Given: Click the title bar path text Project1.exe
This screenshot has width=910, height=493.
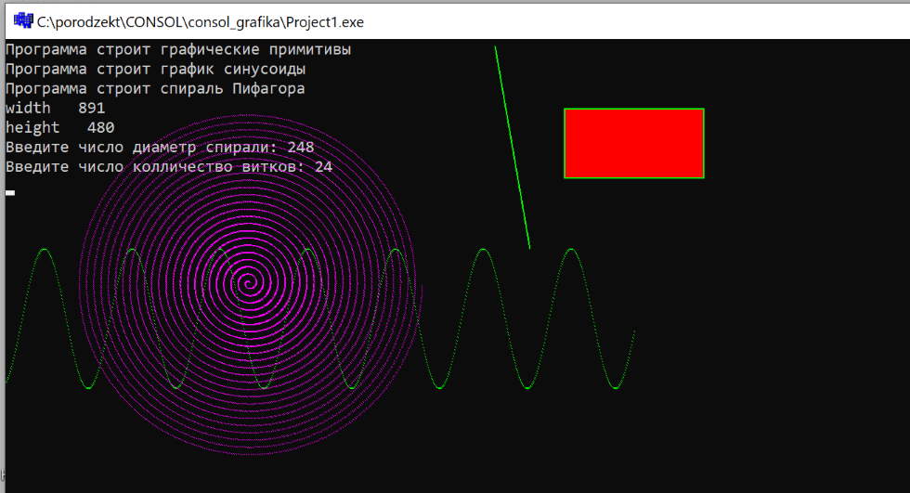Looking at the screenshot, I should (201, 22).
